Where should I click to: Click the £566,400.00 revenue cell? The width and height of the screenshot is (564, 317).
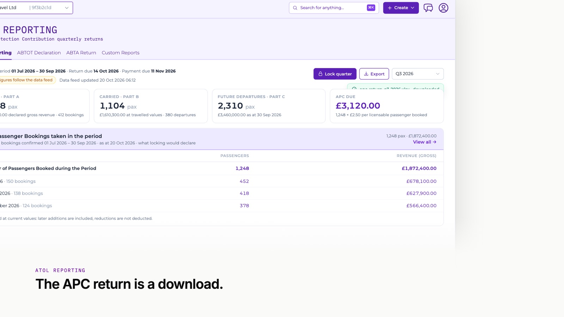(421, 206)
